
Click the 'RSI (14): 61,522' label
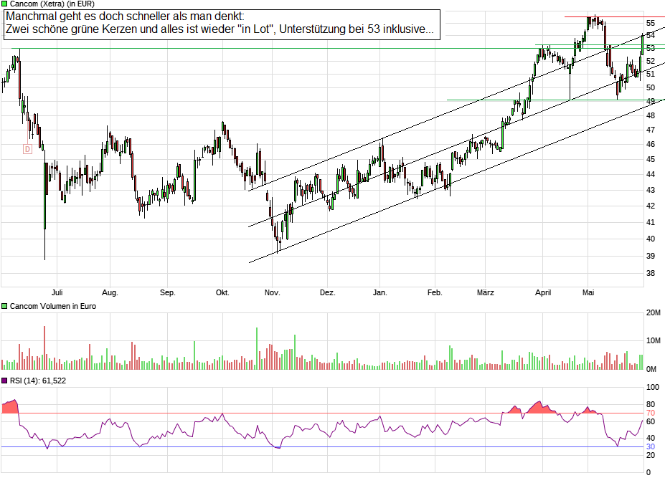(38, 381)
